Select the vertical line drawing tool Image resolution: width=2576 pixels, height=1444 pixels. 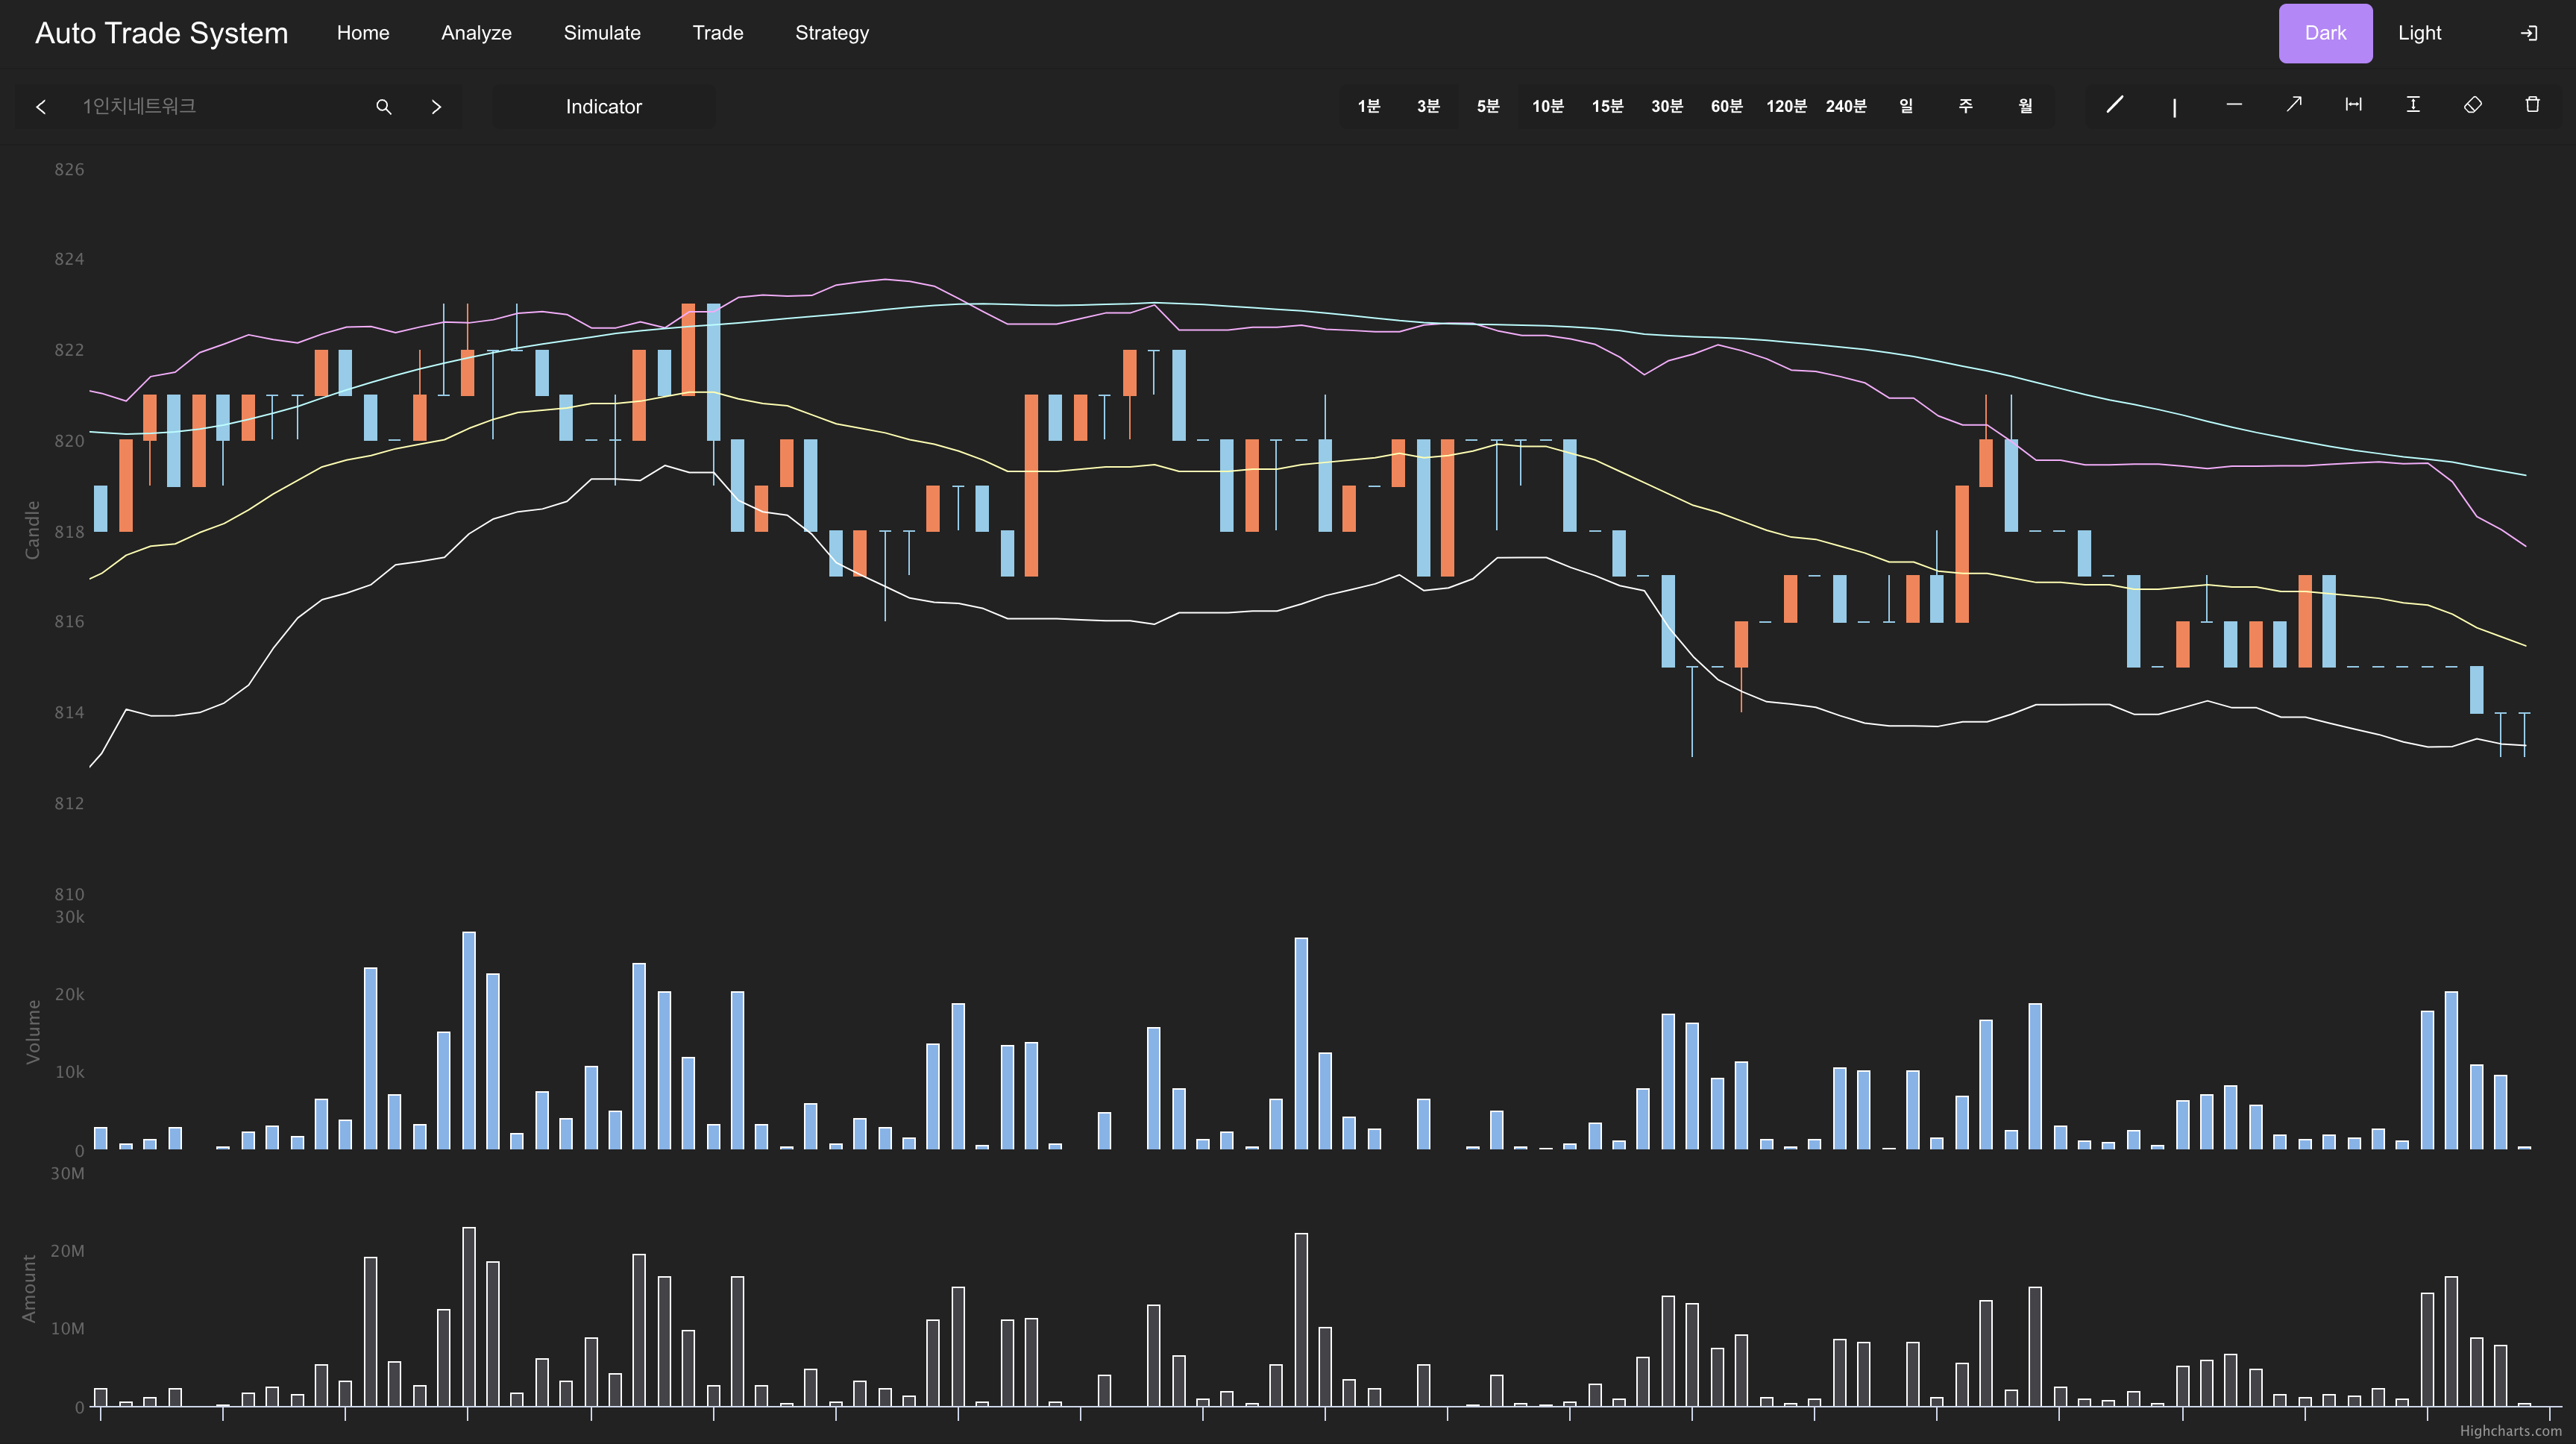(2174, 106)
